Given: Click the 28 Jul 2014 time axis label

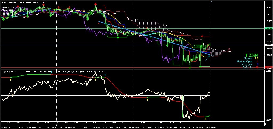Looking at the screenshot, I should point(6,127).
